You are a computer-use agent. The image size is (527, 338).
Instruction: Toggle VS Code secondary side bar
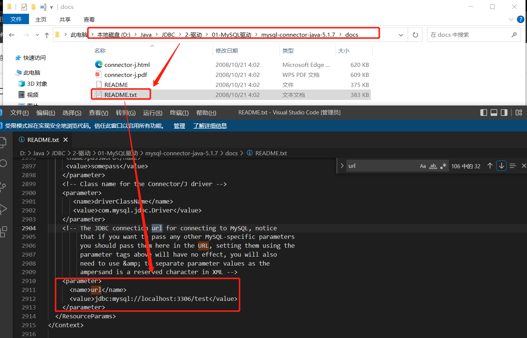coord(504,113)
